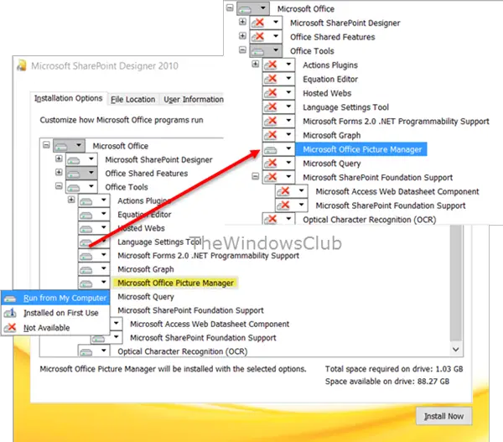Collapse Microsoft SharePoint Foundation Support in the inset tree

point(256,176)
